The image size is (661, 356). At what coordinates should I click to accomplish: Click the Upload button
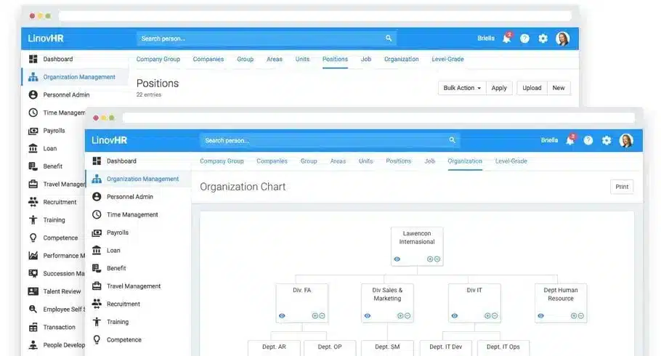click(x=532, y=88)
